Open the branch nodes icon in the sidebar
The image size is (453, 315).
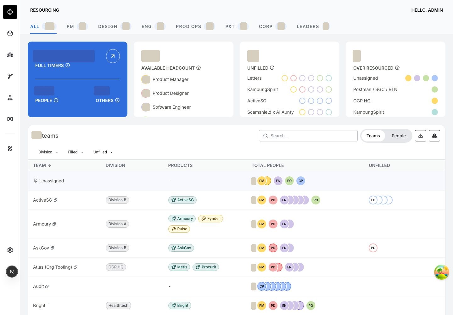(x=10, y=76)
